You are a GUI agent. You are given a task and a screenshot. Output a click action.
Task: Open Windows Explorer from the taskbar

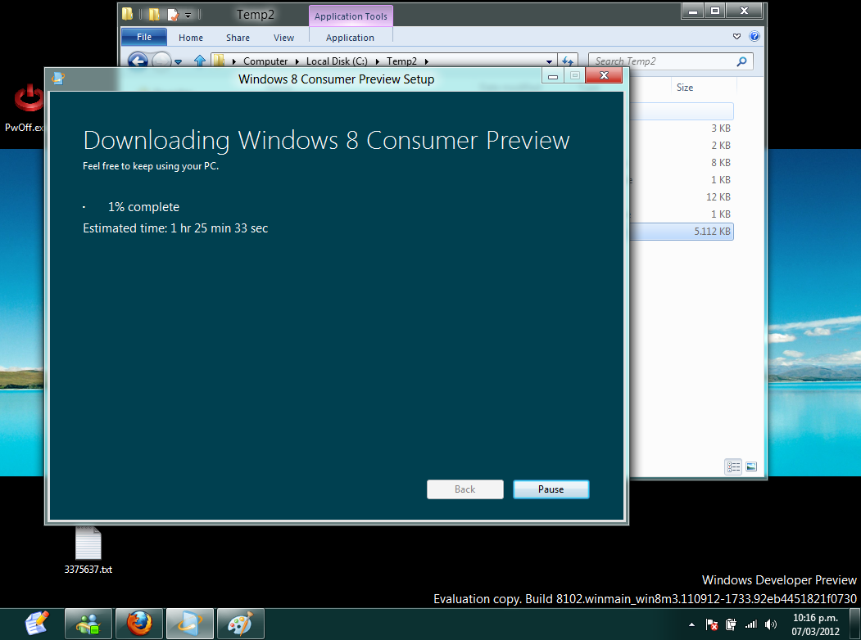(x=189, y=623)
